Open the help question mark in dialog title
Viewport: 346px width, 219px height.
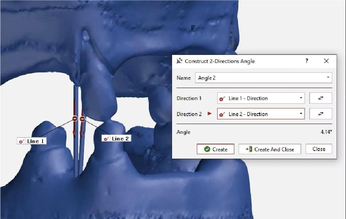pyautogui.click(x=307, y=61)
